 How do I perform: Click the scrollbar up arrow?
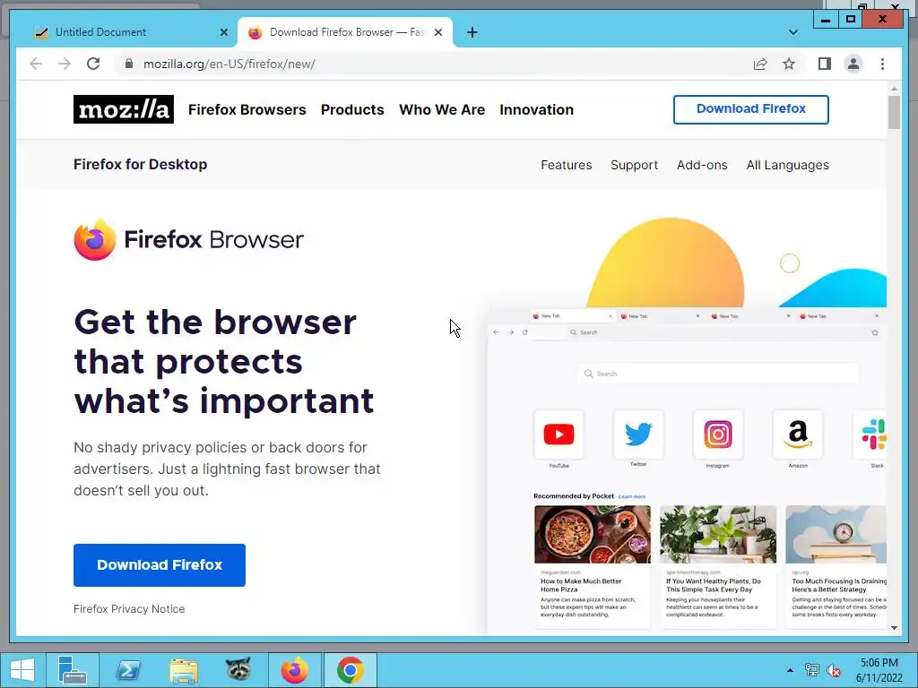click(894, 89)
